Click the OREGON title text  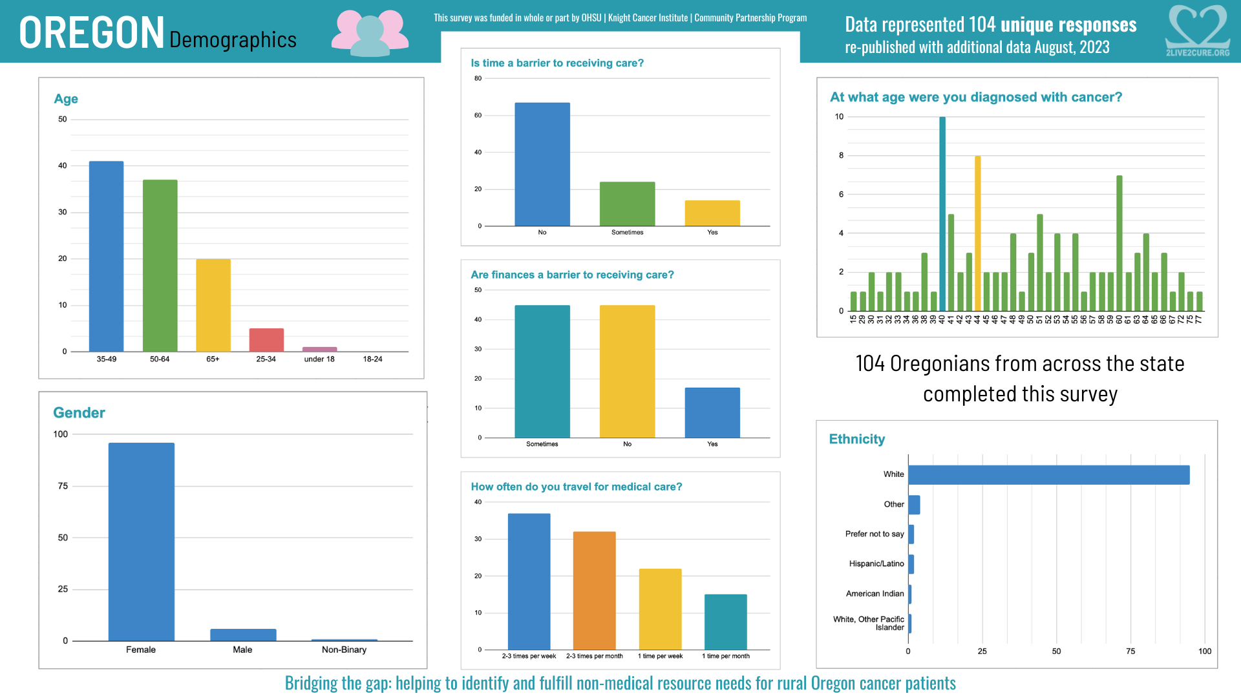tap(92, 32)
